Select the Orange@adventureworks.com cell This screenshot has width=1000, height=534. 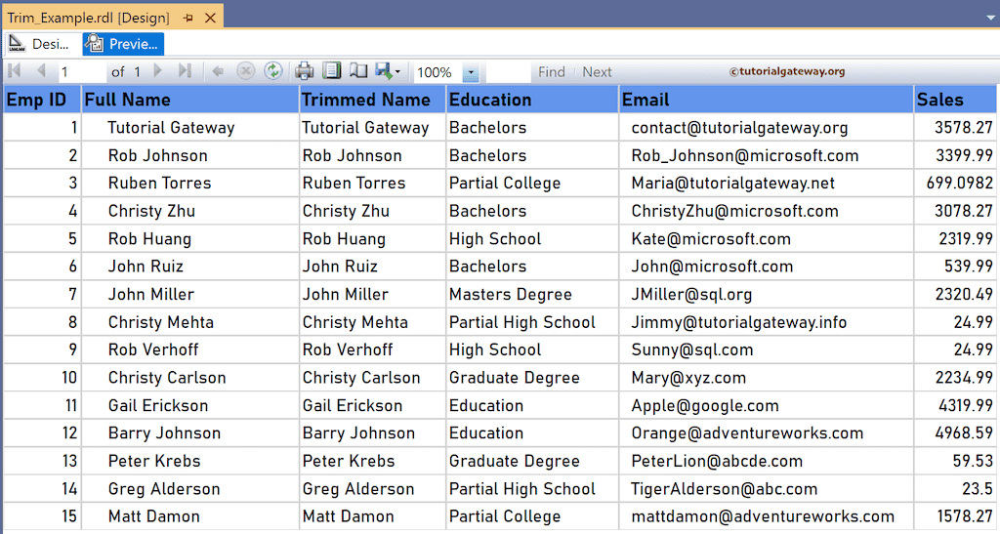(767, 433)
